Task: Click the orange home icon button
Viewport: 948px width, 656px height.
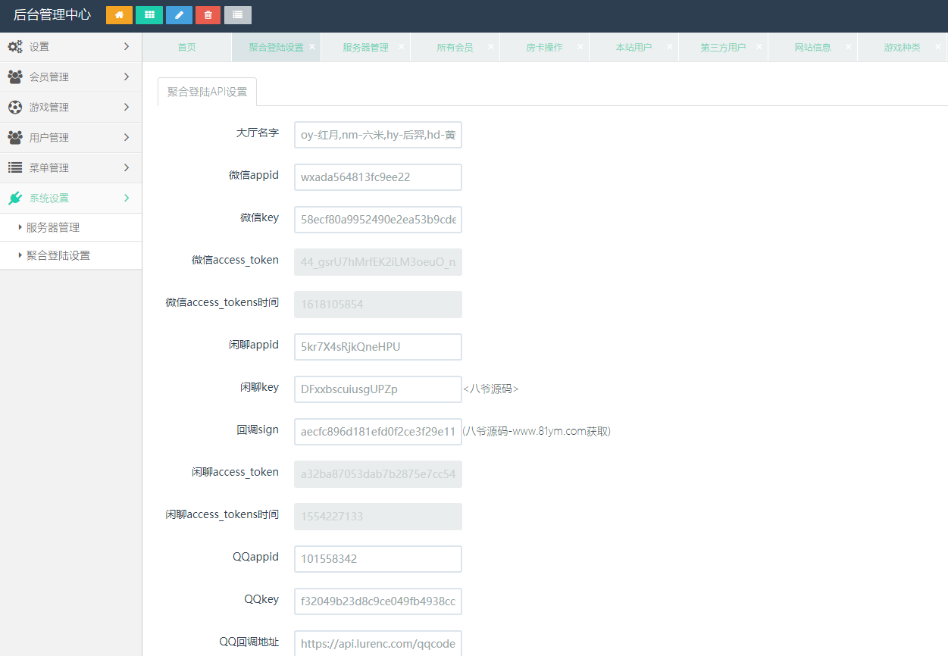Action: tap(119, 15)
